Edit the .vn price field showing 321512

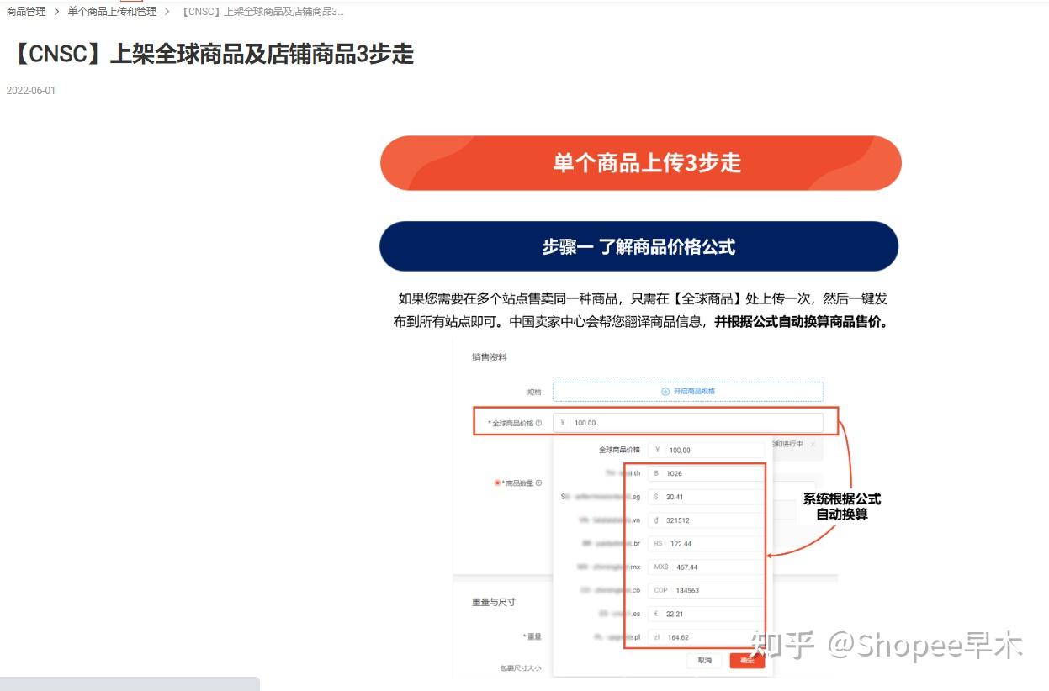(x=706, y=520)
